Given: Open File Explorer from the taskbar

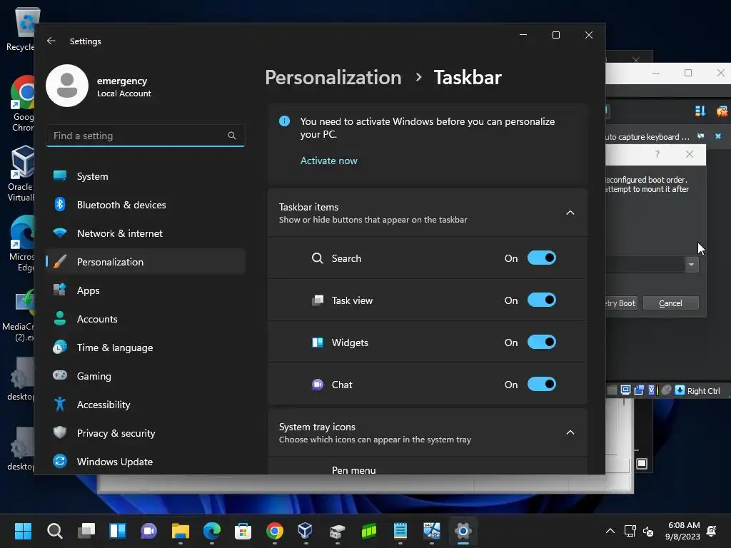Looking at the screenshot, I should point(181,531).
